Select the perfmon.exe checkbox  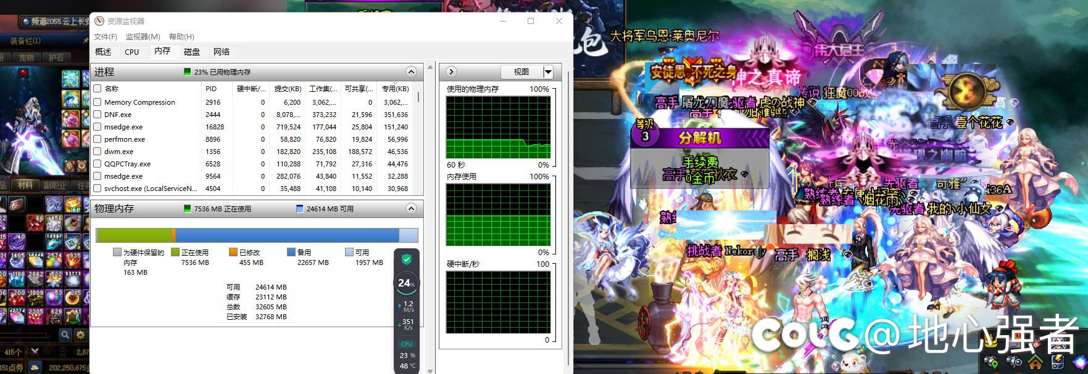click(97, 139)
